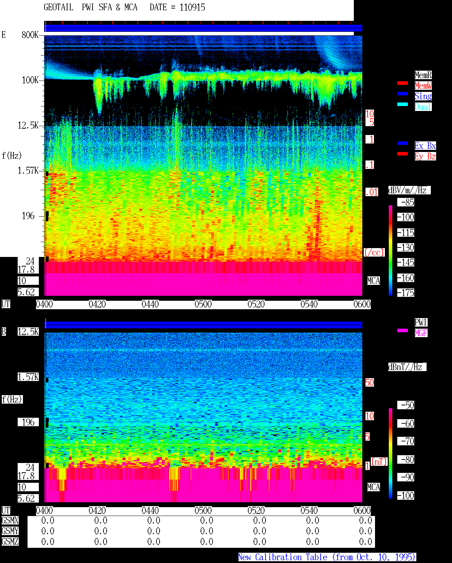Image resolution: width=452 pixels, height=563 pixels.
Task: Click the red MemW legend swatch
Action: [403, 83]
